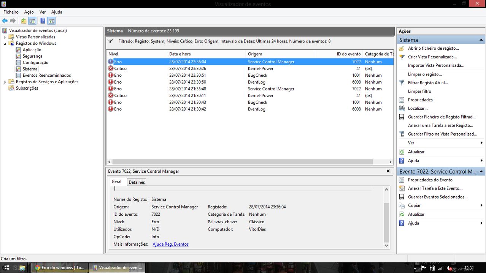The height and width of the screenshot is (273, 486).
Task: Click the Anexar Tarefa a Este Evento icon
Action: [x=402, y=188]
